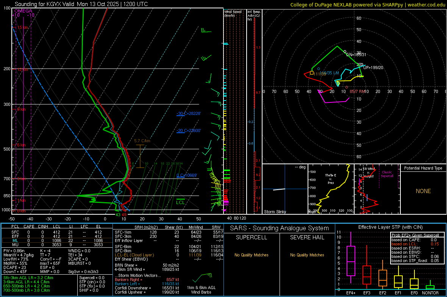Viewport: 447px width, 297px height.
Task: Click the 12 km height marker
Action: click(23, 69)
